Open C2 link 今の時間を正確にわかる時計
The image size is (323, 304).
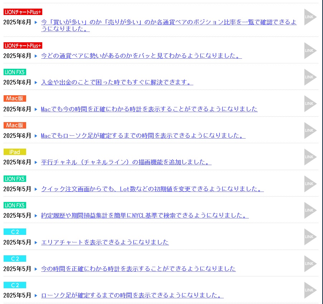(138, 269)
